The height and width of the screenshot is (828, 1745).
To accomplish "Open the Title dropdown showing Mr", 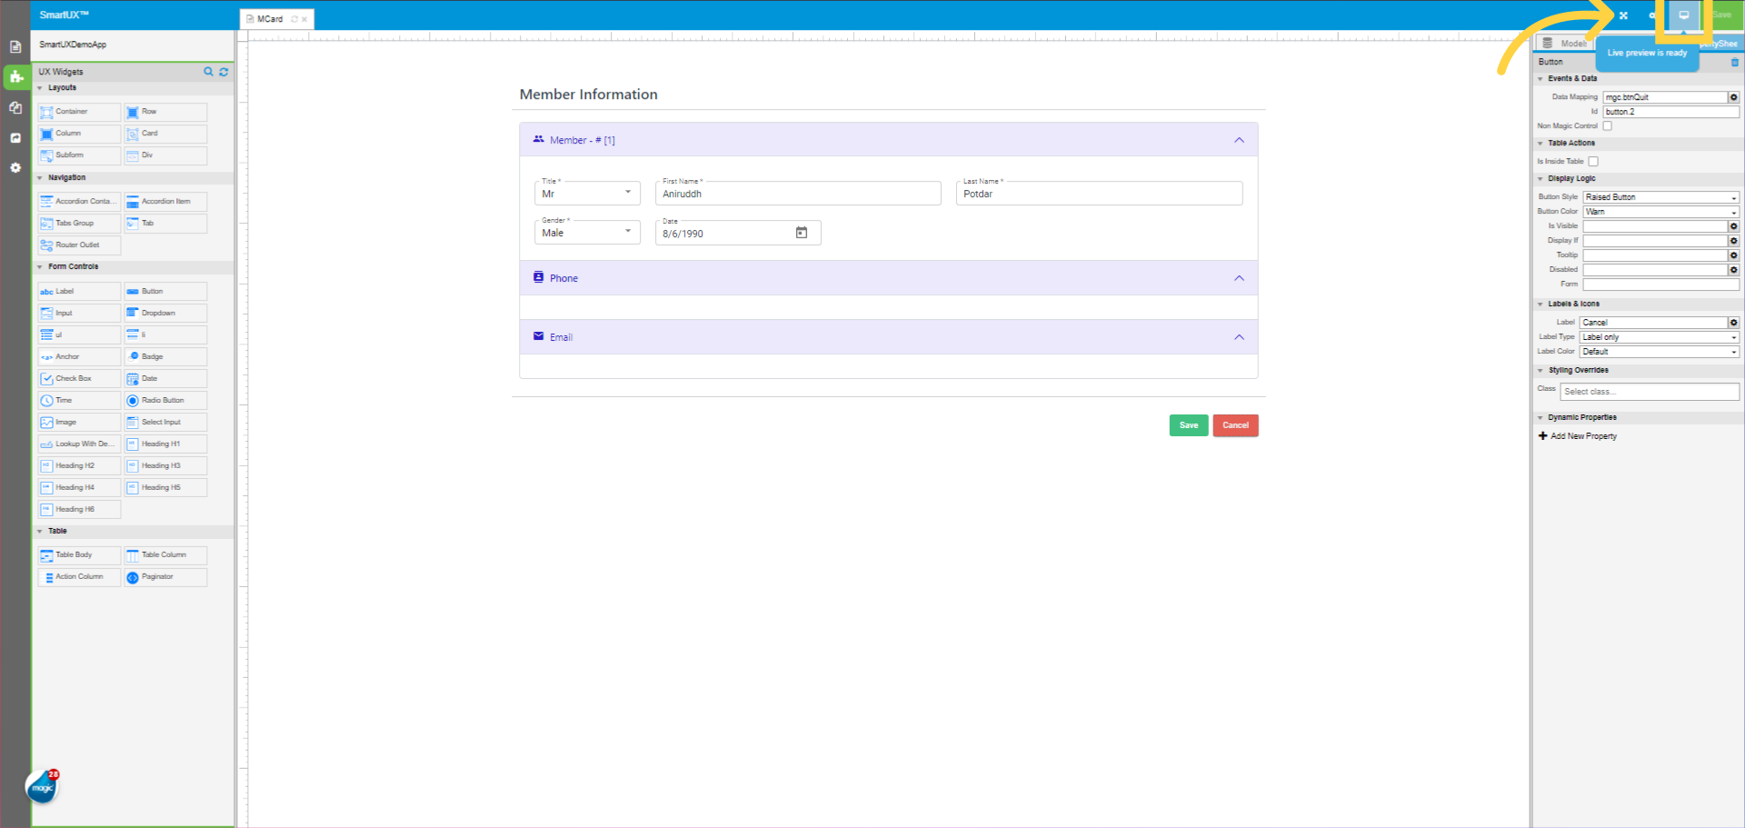I will click(587, 193).
